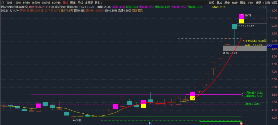The image size is (278, 125).
Task: Switch to 日线 daily chart period
Action: tap(65, 2)
